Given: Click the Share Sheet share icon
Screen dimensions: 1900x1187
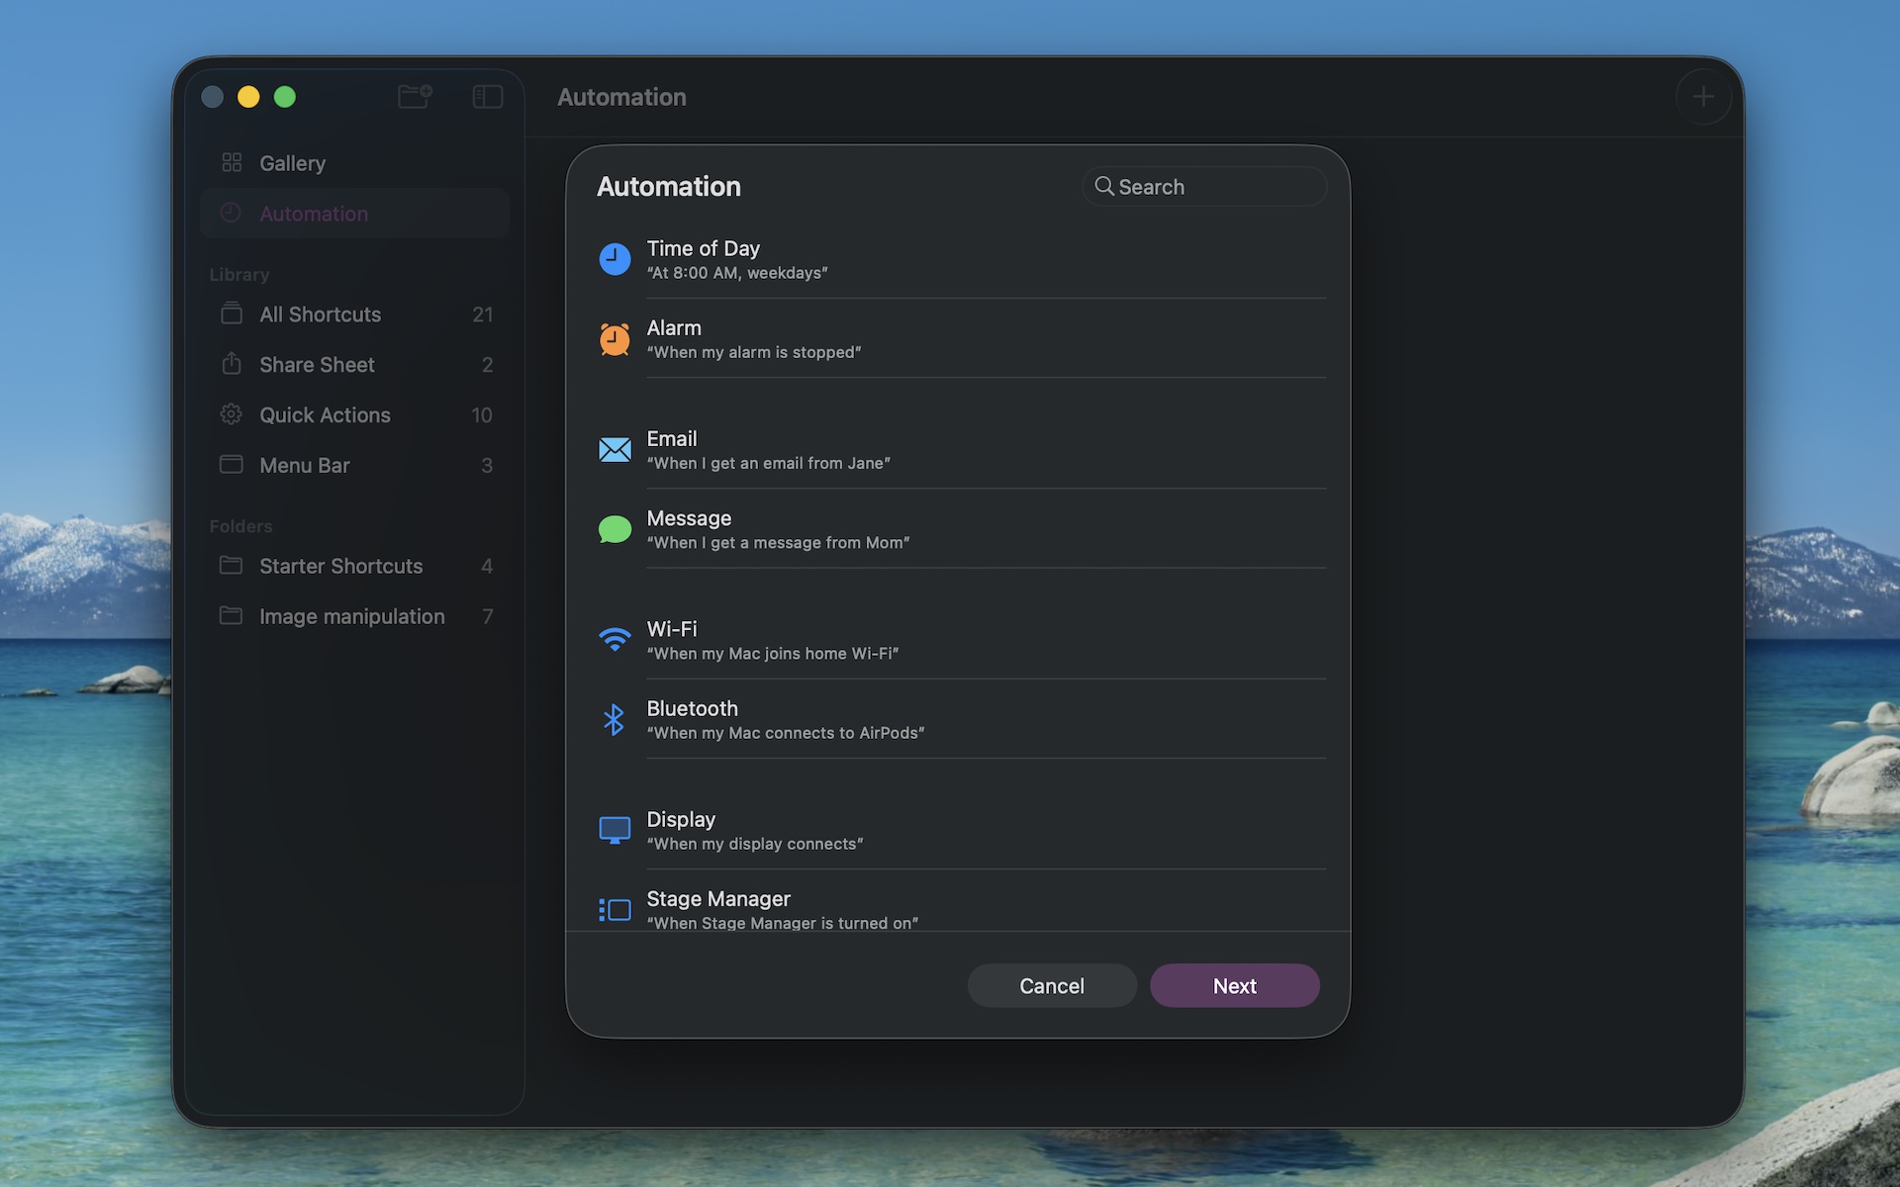Looking at the screenshot, I should click(232, 363).
